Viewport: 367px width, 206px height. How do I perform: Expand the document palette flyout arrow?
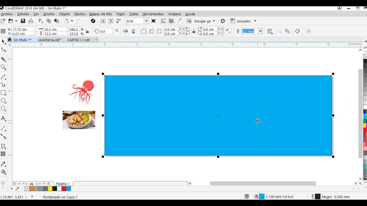coord(12,189)
